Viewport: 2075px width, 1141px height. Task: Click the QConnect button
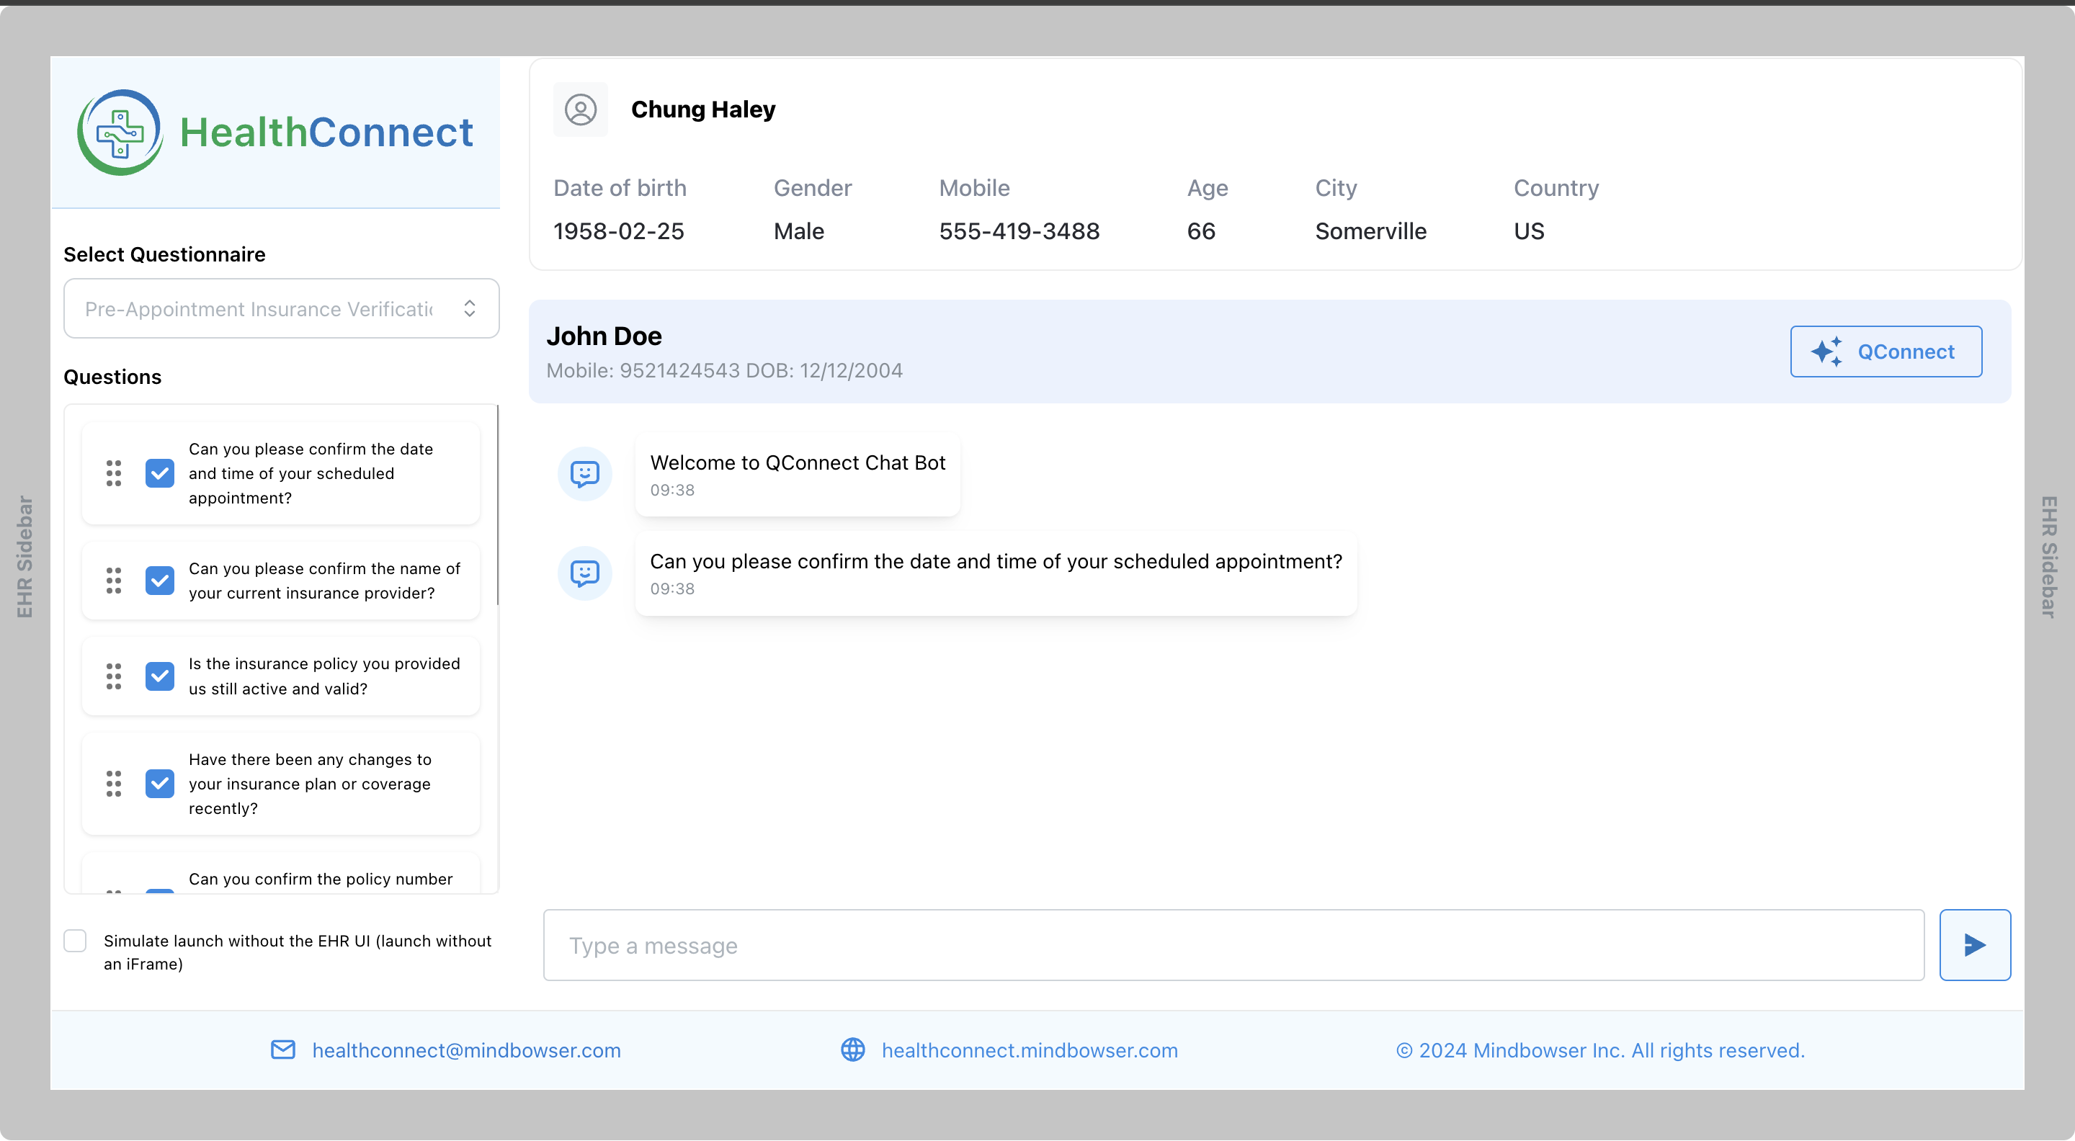coord(1886,352)
